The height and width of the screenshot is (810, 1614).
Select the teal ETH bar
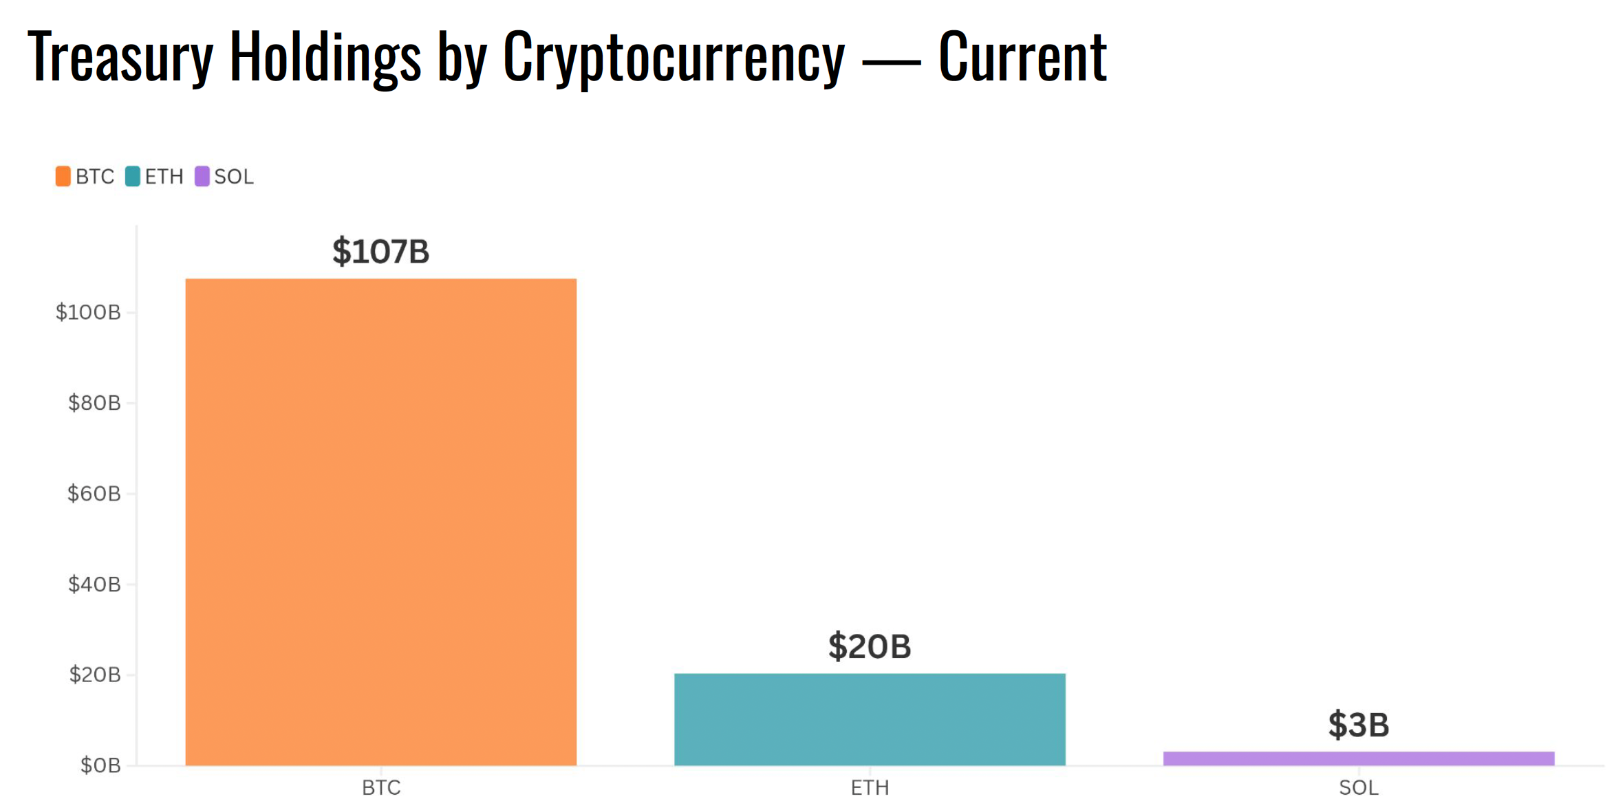coord(870,719)
